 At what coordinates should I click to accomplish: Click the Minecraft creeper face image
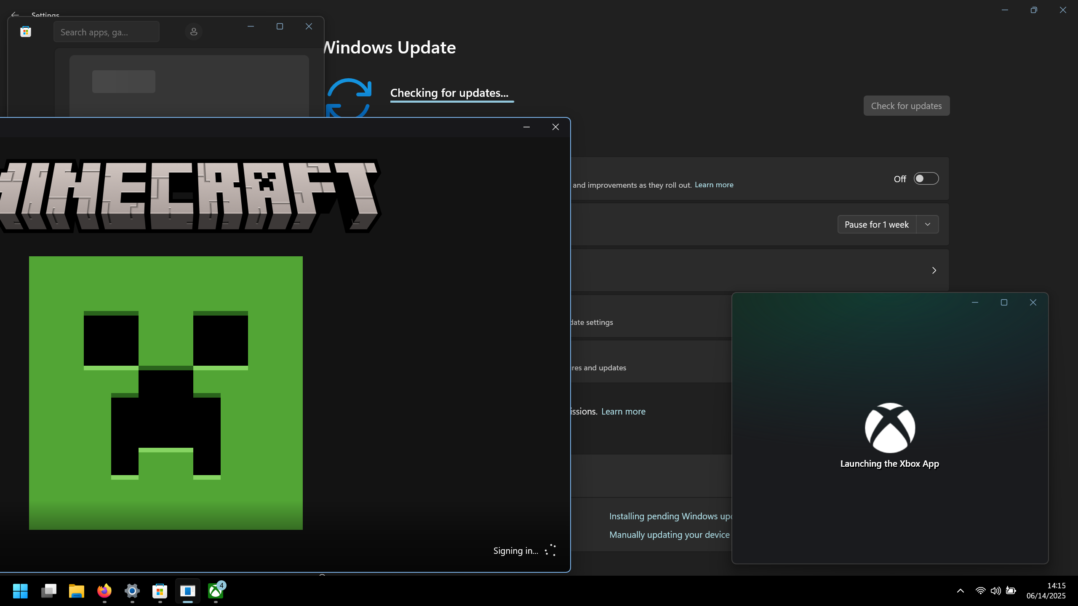pyautogui.click(x=166, y=393)
